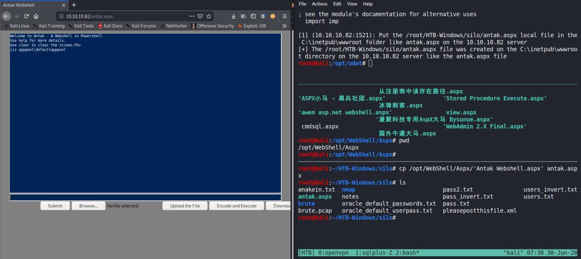Click 'pleasepostthisfile.xml' in the terminal
This screenshot has height=259, width=581.
(x=480, y=210)
